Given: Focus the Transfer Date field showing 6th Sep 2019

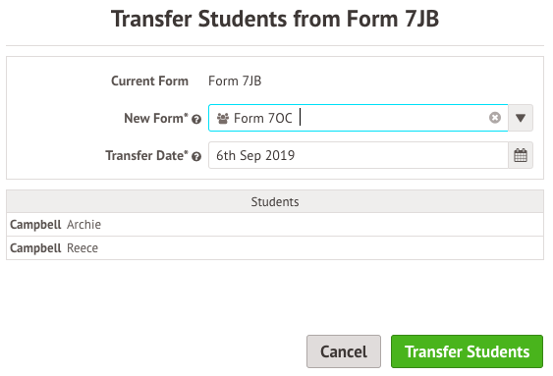Looking at the screenshot, I should point(358,155).
